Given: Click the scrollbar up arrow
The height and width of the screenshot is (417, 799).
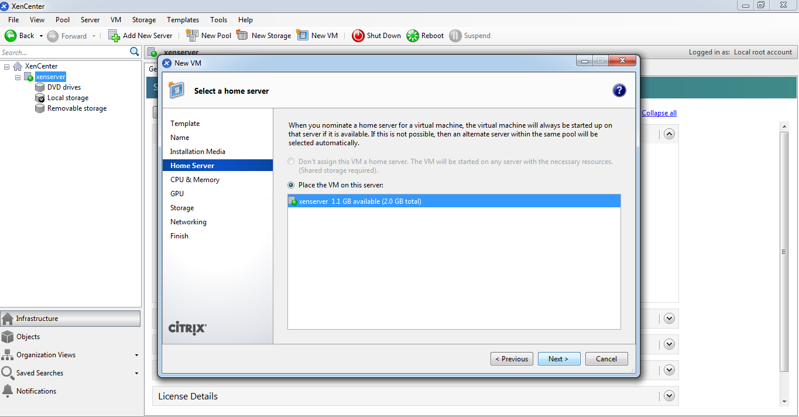Looking at the screenshot, I should 784,126.
